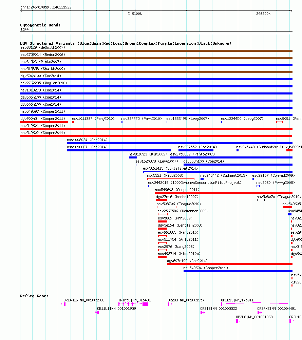Viewport: 302px width, 340px height.
Task: Click the nsv515858 (Shaikh2009) label
Action: 43,69
